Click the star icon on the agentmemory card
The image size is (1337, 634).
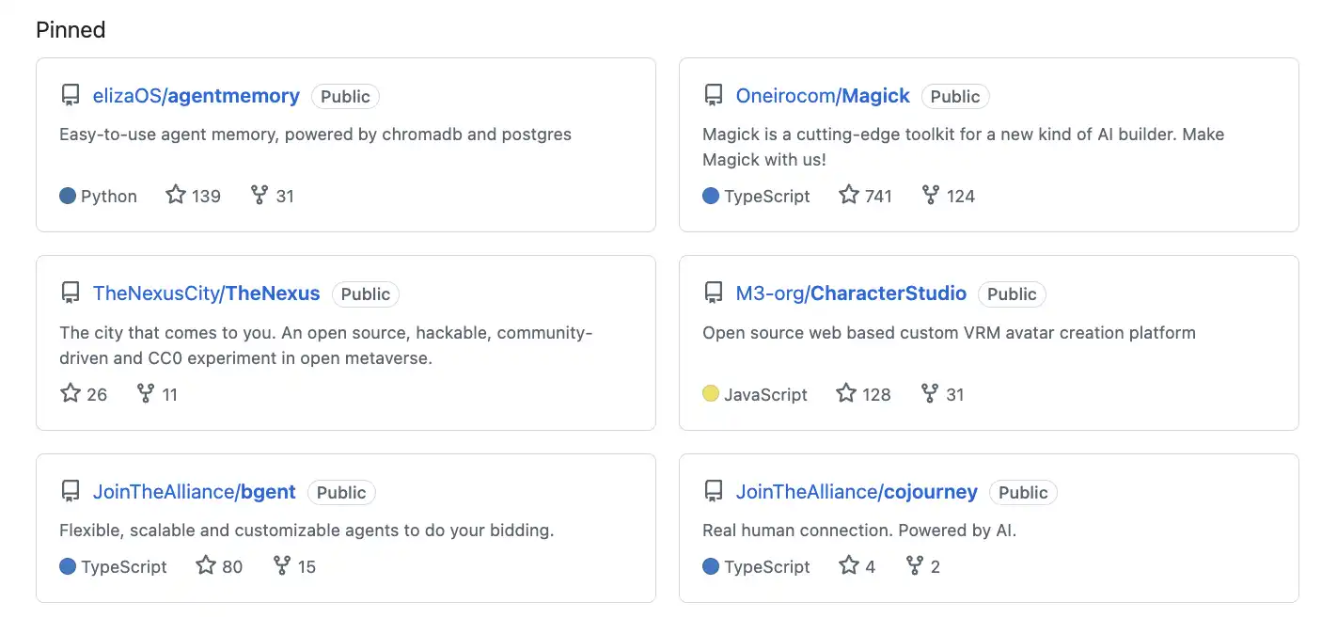coord(175,194)
